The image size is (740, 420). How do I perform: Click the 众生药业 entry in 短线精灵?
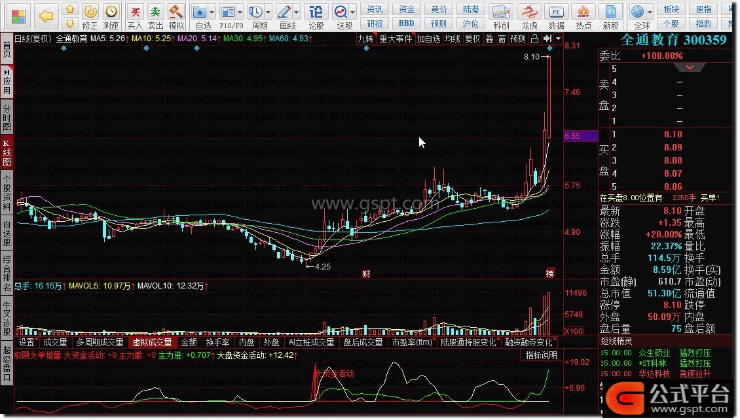[655, 353]
